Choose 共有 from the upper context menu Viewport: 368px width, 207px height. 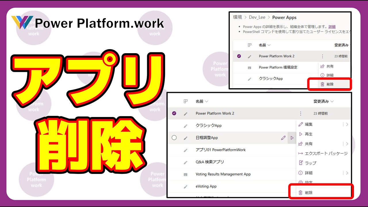(330, 66)
